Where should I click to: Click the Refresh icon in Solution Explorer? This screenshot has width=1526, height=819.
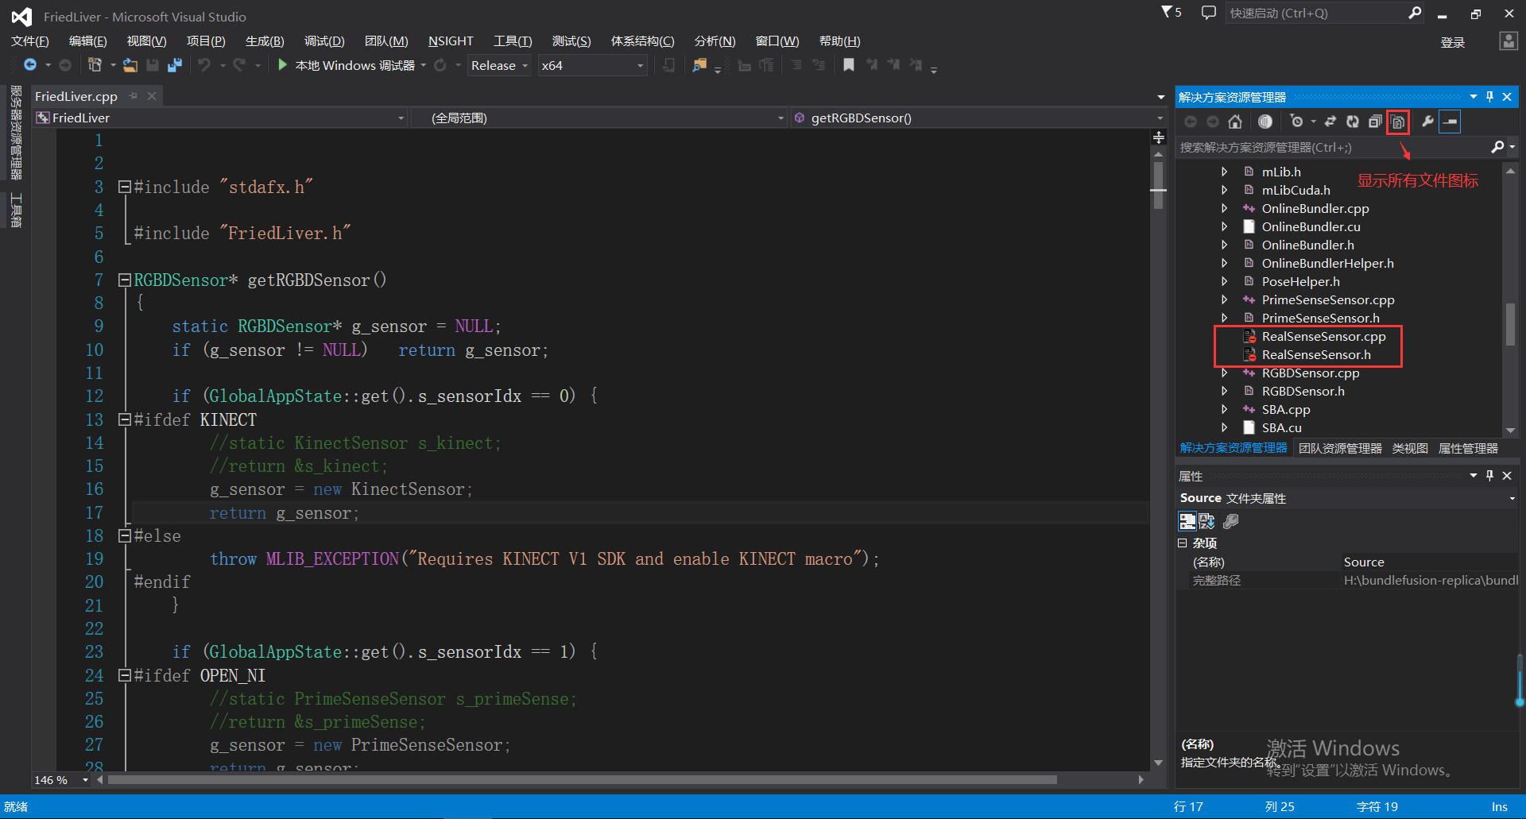pyautogui.click(x=1353, y=122)
